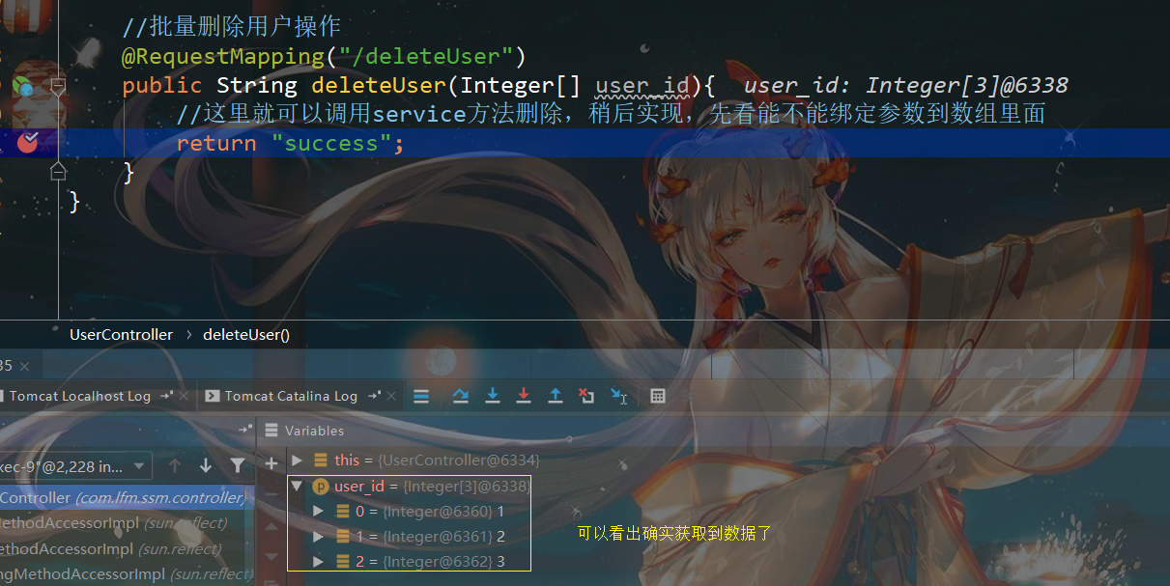Click the Step Into debug icon
The height and width of the screenshot is (586, 1170).
493,396
